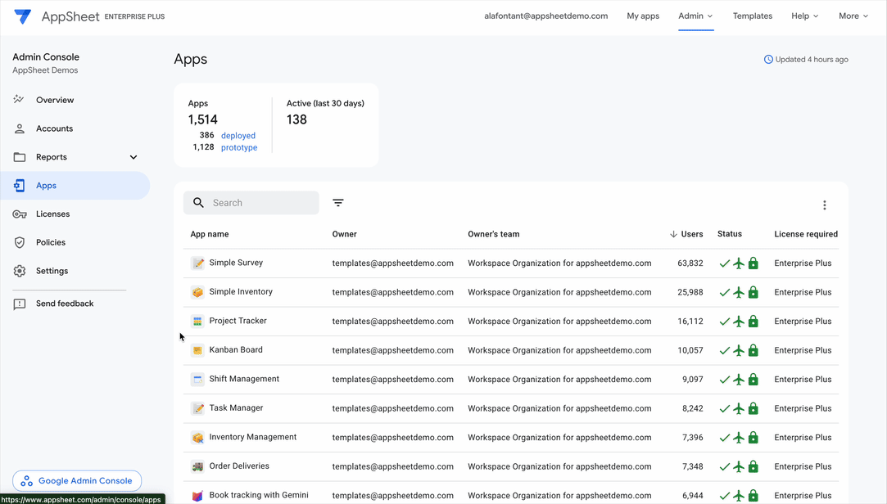Open the three-dot table options menu
The image size is (887, 504).
[824, 205]
